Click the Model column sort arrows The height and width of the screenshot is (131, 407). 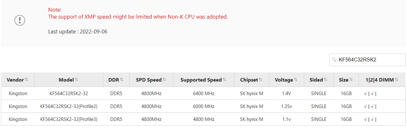pyautogui.click(x=77, y=80)
